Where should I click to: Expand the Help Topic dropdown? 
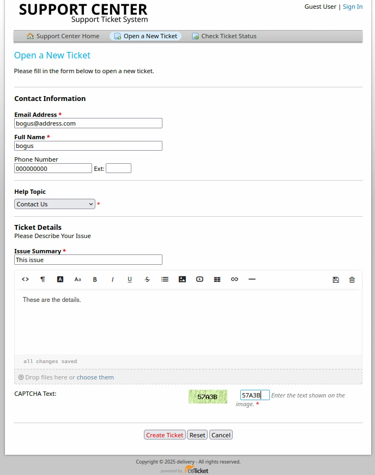55,204
